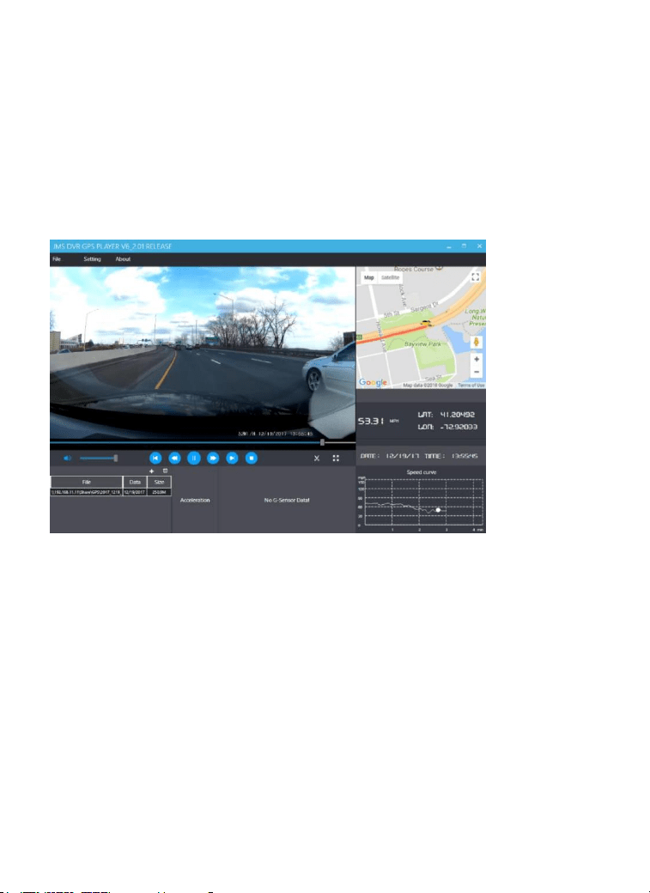The image size is (650, 893).
Task: Click the Bayview Park map label
Action: pyautogui.click(x=422, y=344)
